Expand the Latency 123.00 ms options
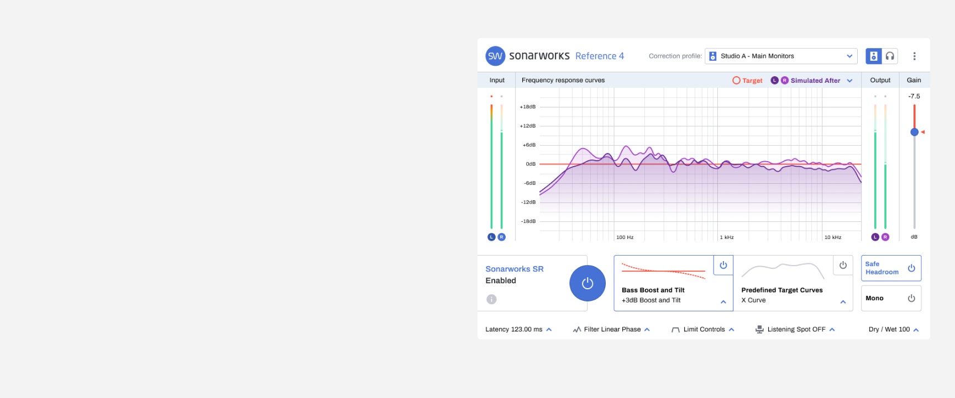This screenshot has width=955, height=398. coord(549,330)
